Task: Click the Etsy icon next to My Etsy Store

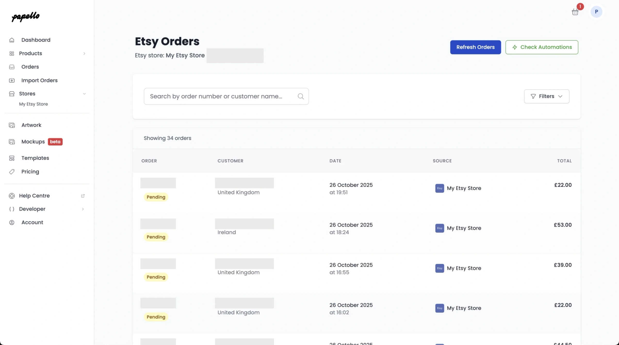Action: coord(439,188)
